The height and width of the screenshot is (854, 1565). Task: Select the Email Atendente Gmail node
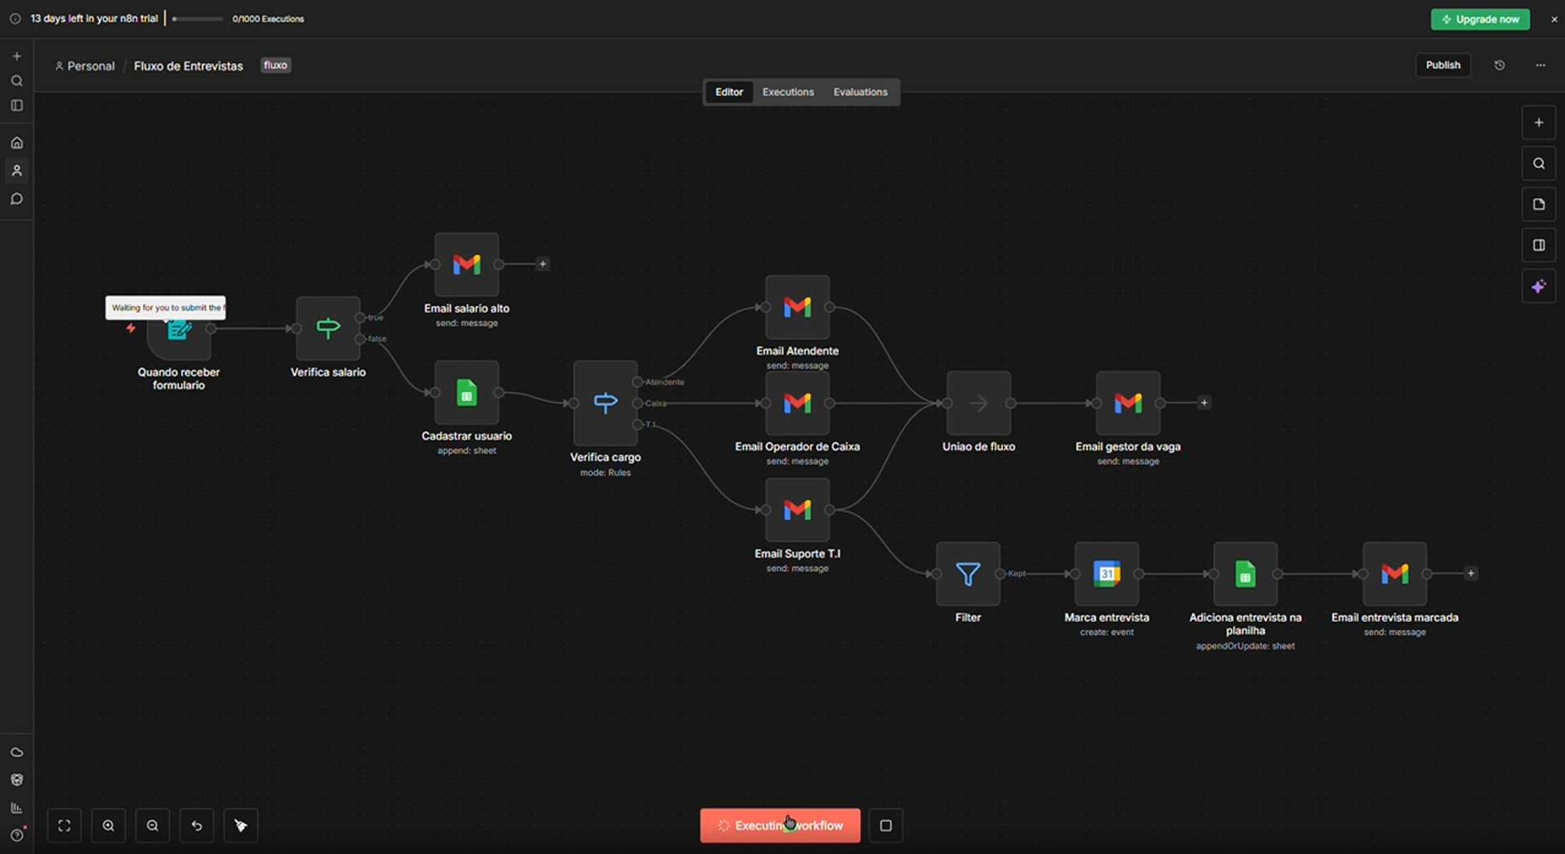[x=798, y=307]
